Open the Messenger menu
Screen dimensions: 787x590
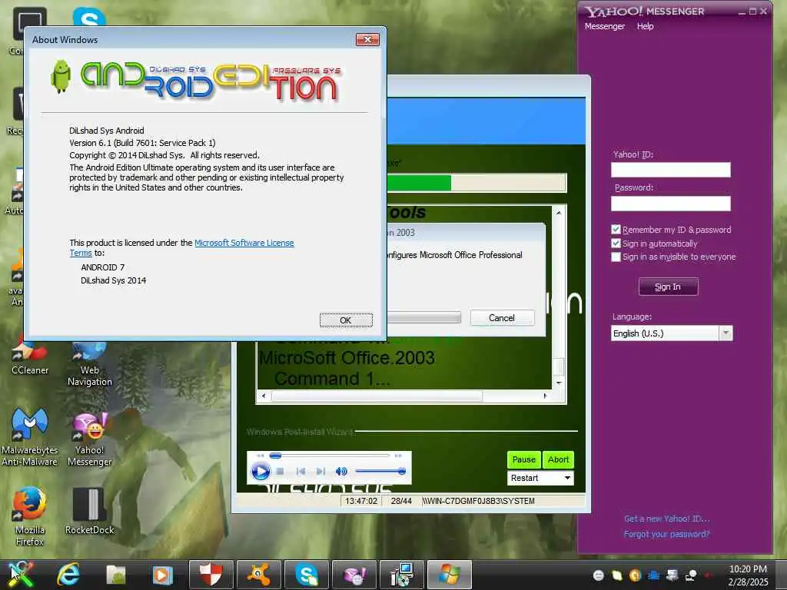pyautogui.click(x=604, y=26)
